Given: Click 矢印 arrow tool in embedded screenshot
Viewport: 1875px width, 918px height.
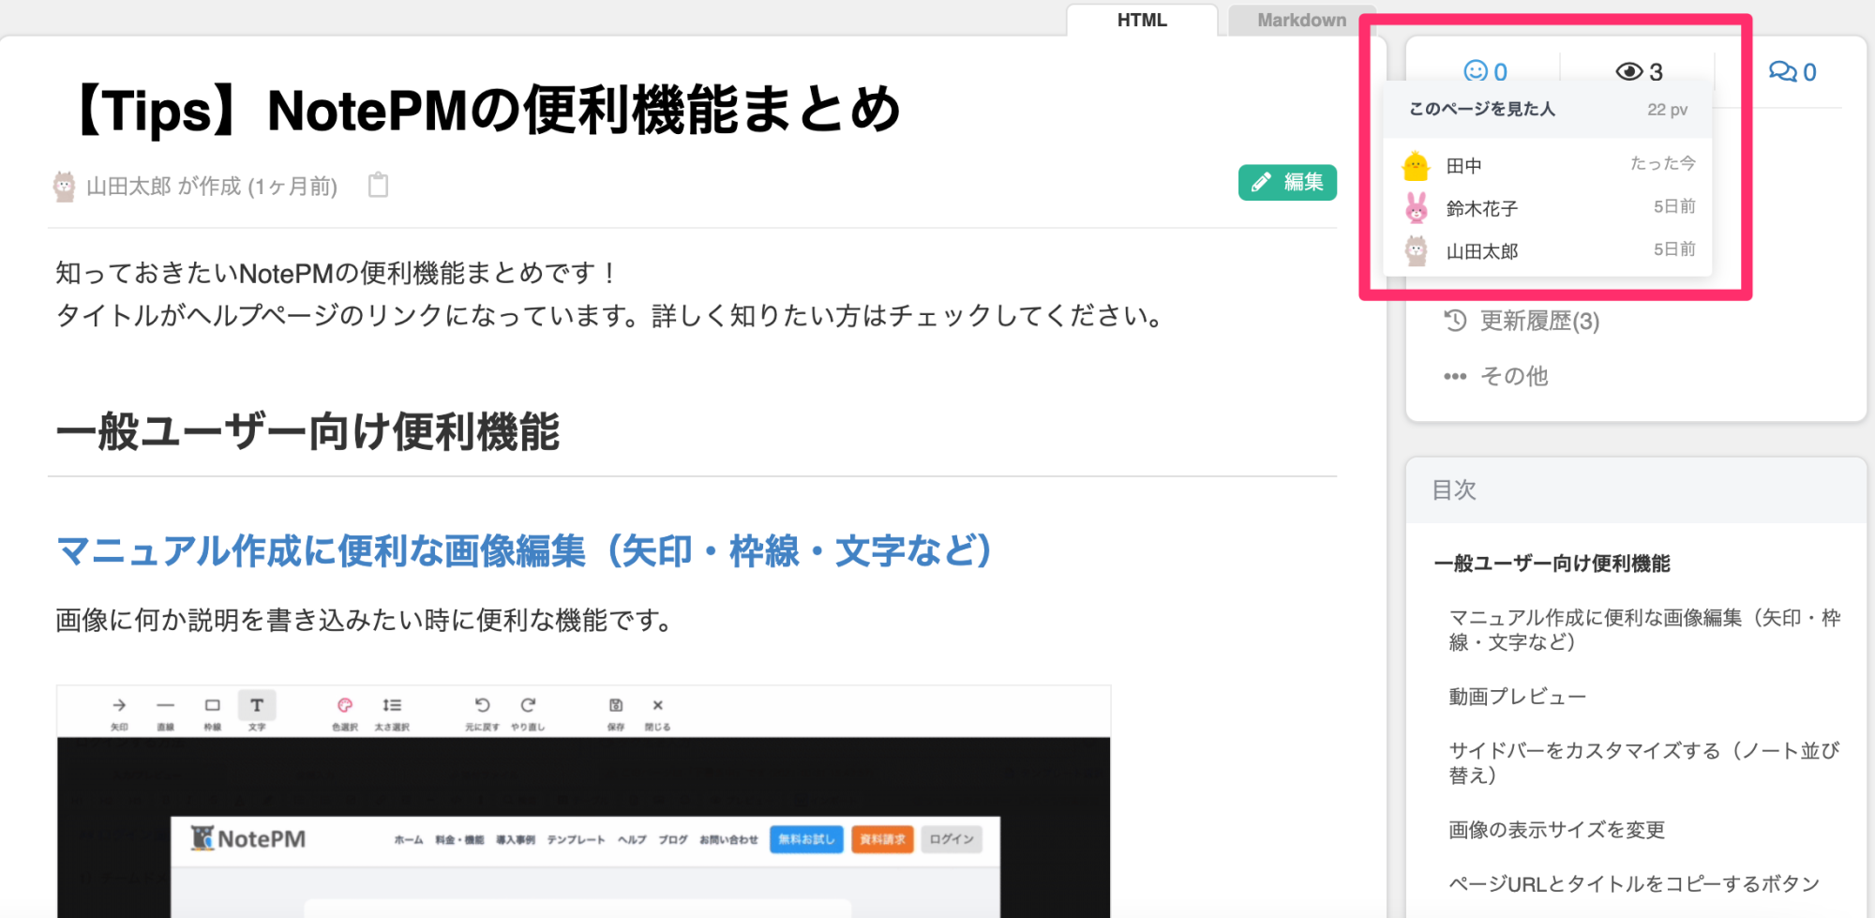Looking at the screenshot, I should click(x=119, y=713).
